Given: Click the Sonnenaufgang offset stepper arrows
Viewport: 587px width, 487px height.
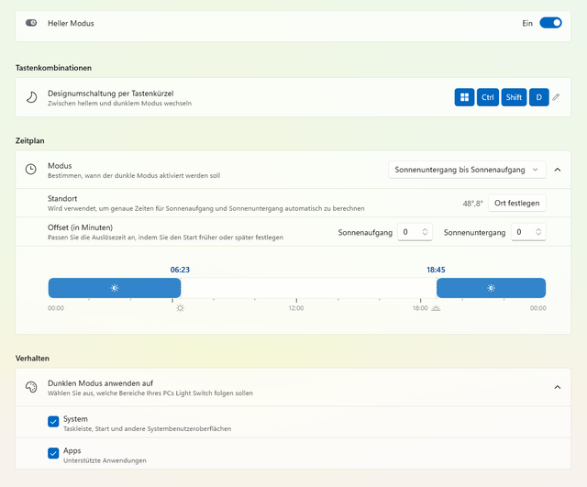Looking at the screenshot, I should point(425,232).
